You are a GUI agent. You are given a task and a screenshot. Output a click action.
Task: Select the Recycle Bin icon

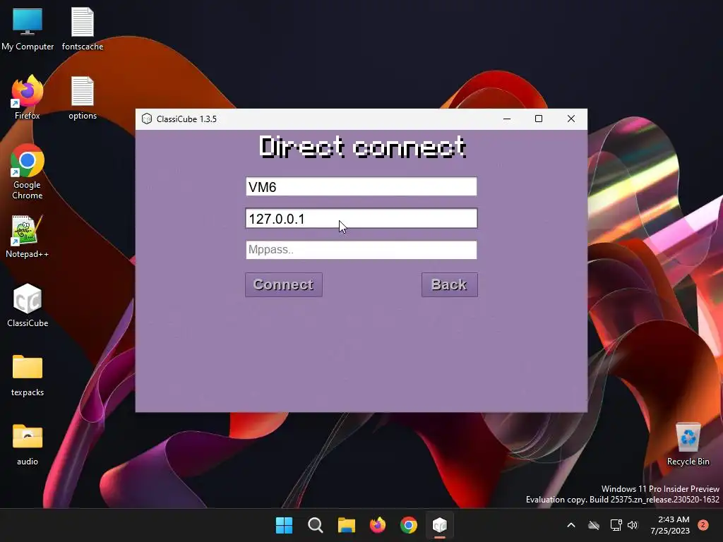tap(688, 445)
